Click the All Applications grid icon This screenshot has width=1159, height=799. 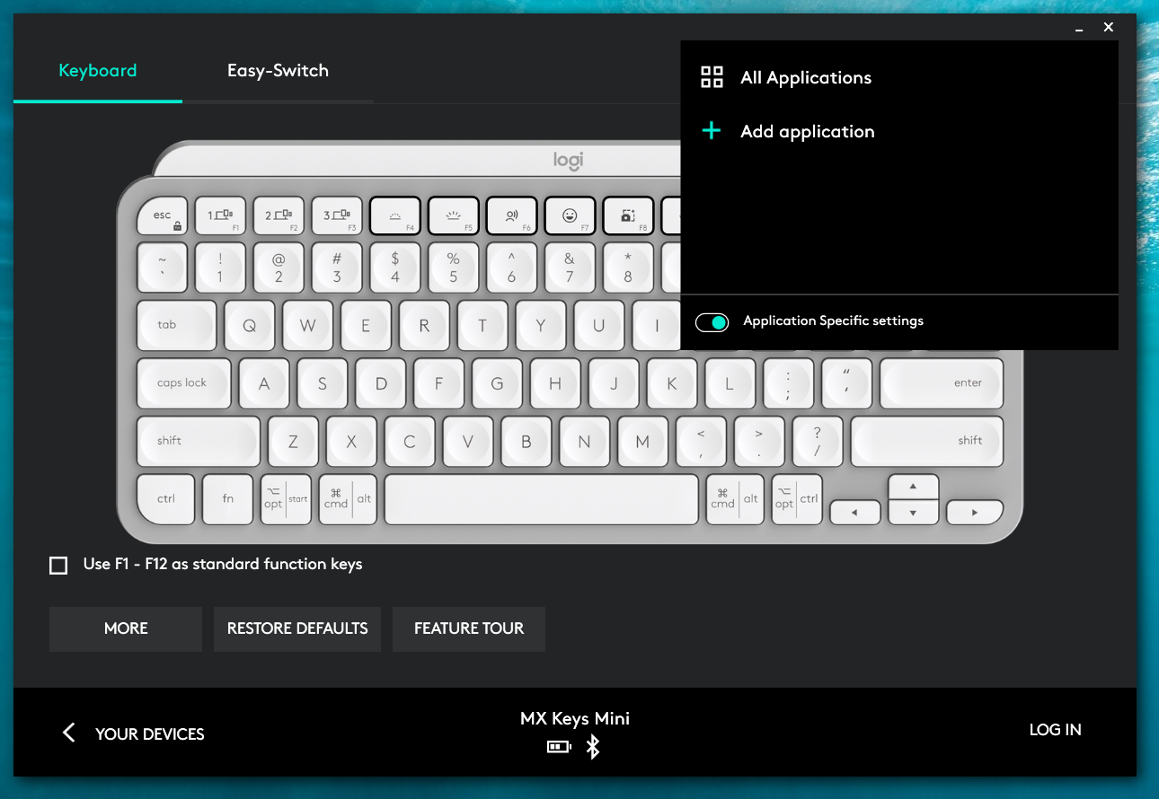coord(712,77)
